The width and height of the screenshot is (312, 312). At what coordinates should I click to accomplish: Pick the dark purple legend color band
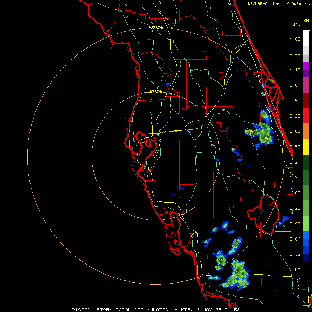306,73
